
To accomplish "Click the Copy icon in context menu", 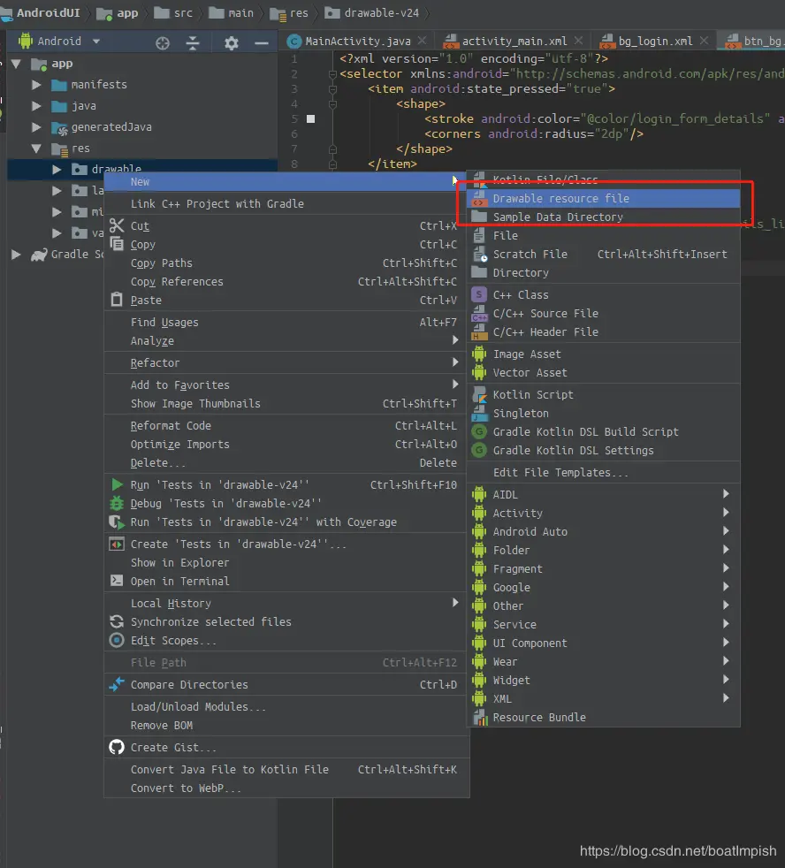I will click(x=117, y=244).
